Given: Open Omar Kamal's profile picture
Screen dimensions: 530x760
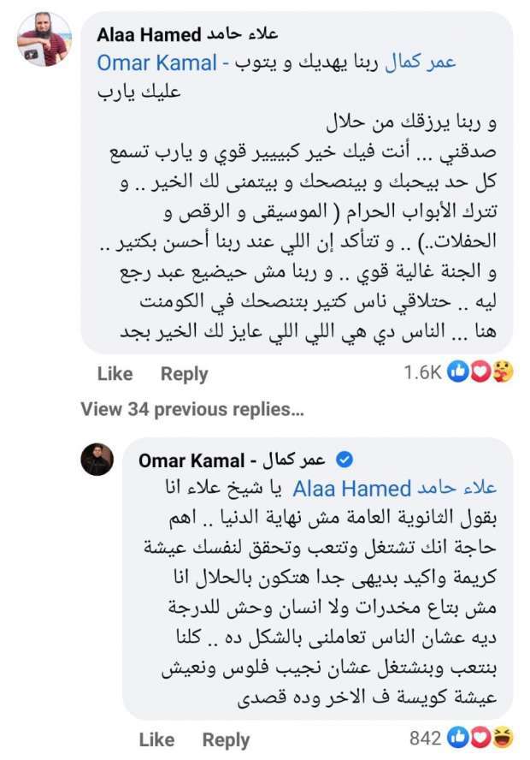Looking at the screenshot, I should click(x=97, y=459).
